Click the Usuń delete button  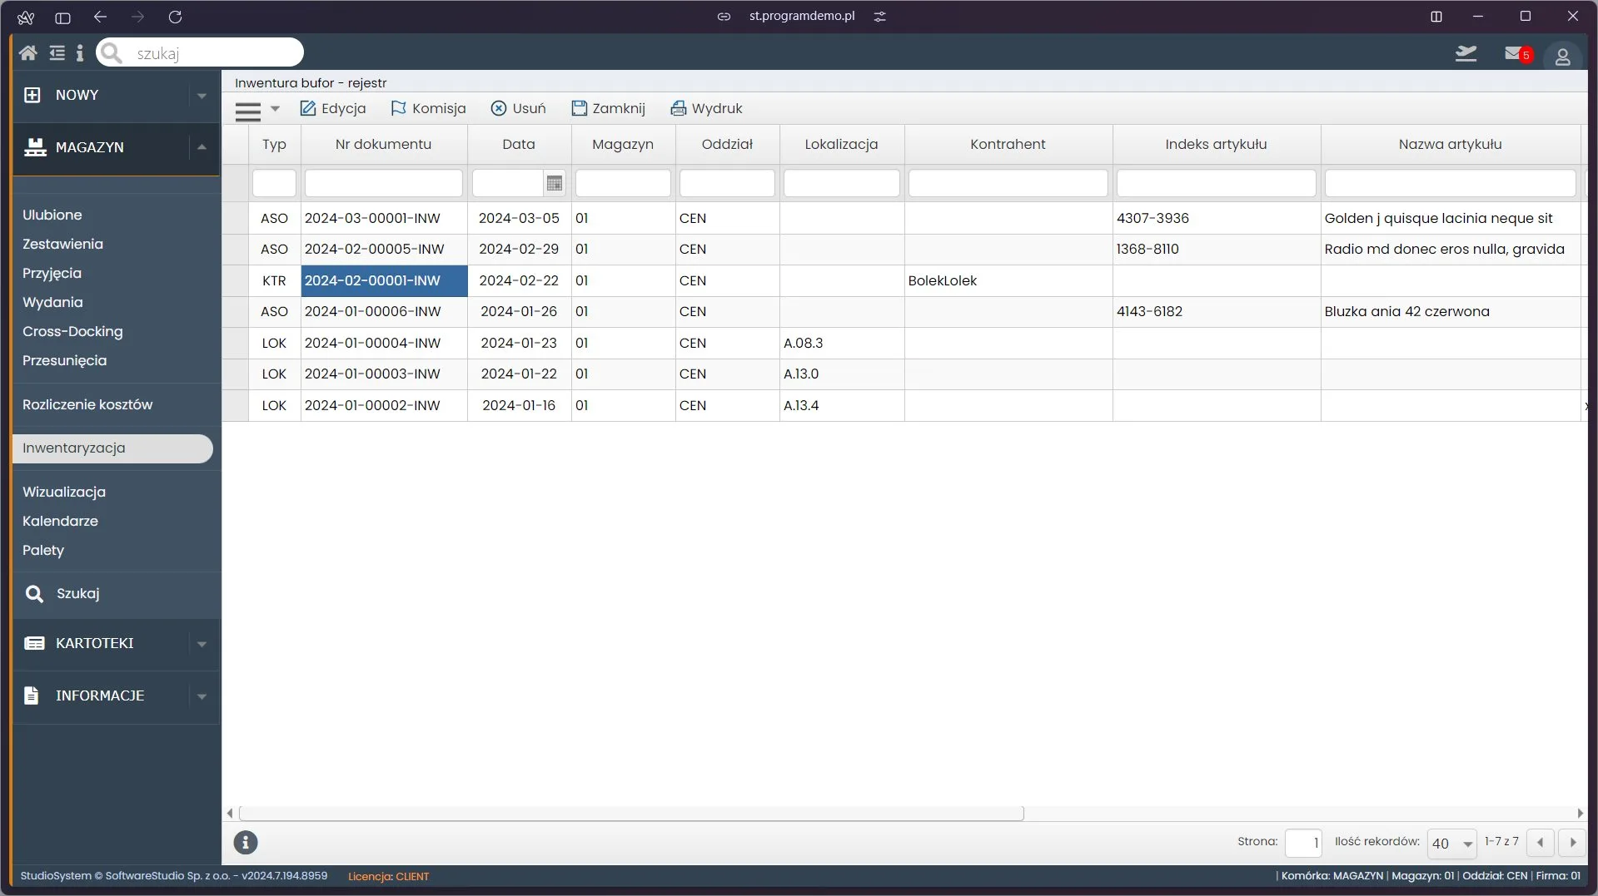518,108
